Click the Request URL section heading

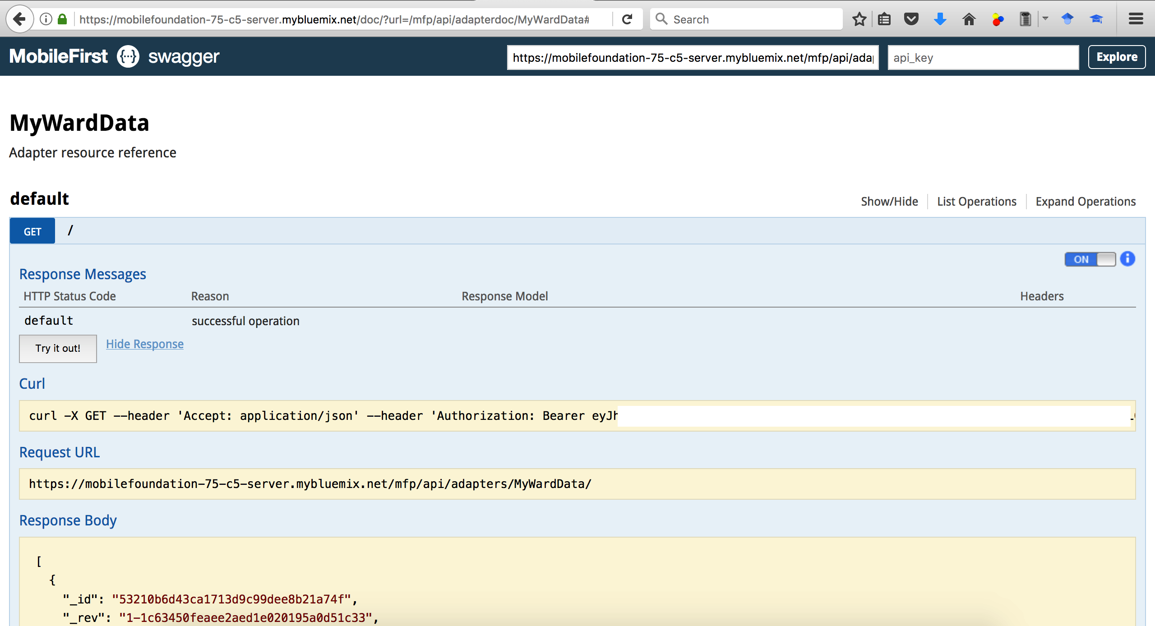(60, 452)
